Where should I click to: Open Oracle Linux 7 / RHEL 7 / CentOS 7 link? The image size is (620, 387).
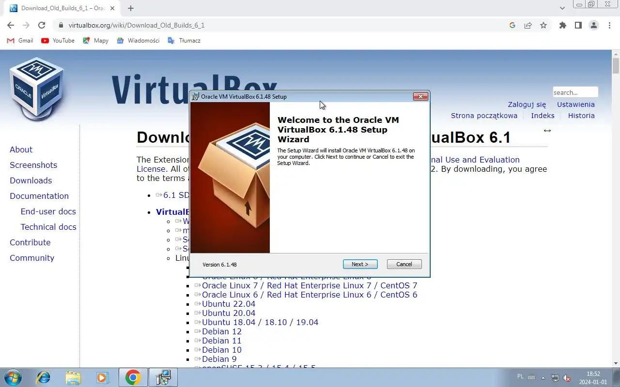(310, 285)
